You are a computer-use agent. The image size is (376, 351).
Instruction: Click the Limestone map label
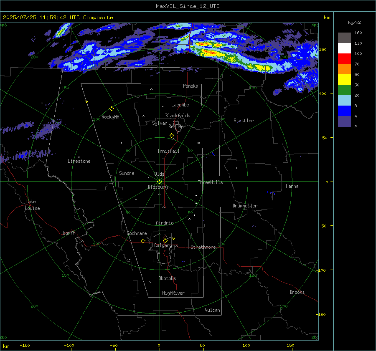79,161
